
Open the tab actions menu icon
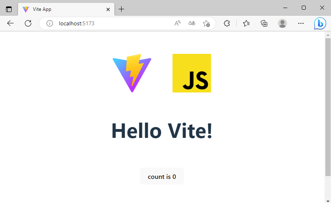click(9, 9)
